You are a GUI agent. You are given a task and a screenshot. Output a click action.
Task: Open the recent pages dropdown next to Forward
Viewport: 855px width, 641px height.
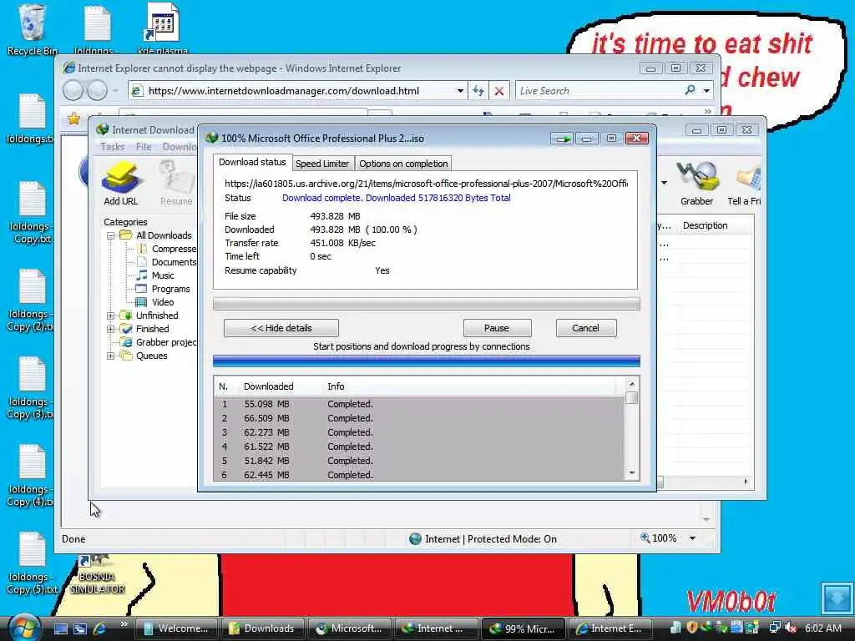point(115,91)
